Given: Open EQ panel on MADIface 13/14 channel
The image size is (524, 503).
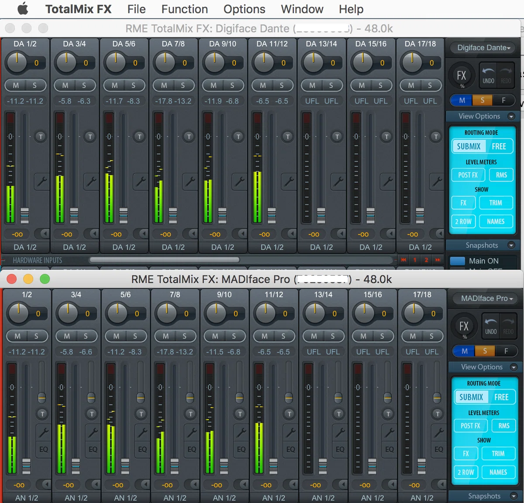Looking at the screenshot, I should click(340, 449).
